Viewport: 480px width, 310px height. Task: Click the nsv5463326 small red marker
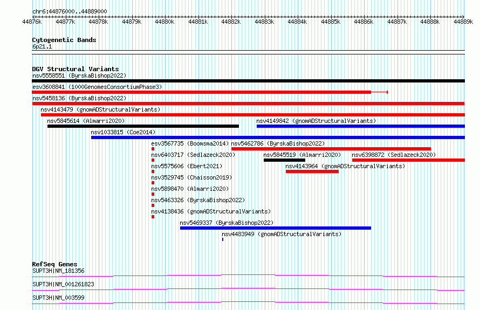[153, 205]
